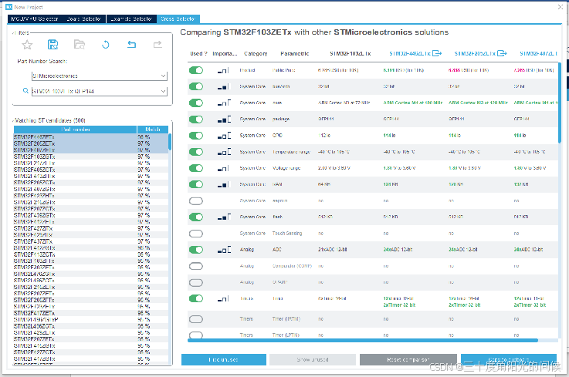Disable the core criterion toggle
The image size is (569, 377).
coord(196,103)
